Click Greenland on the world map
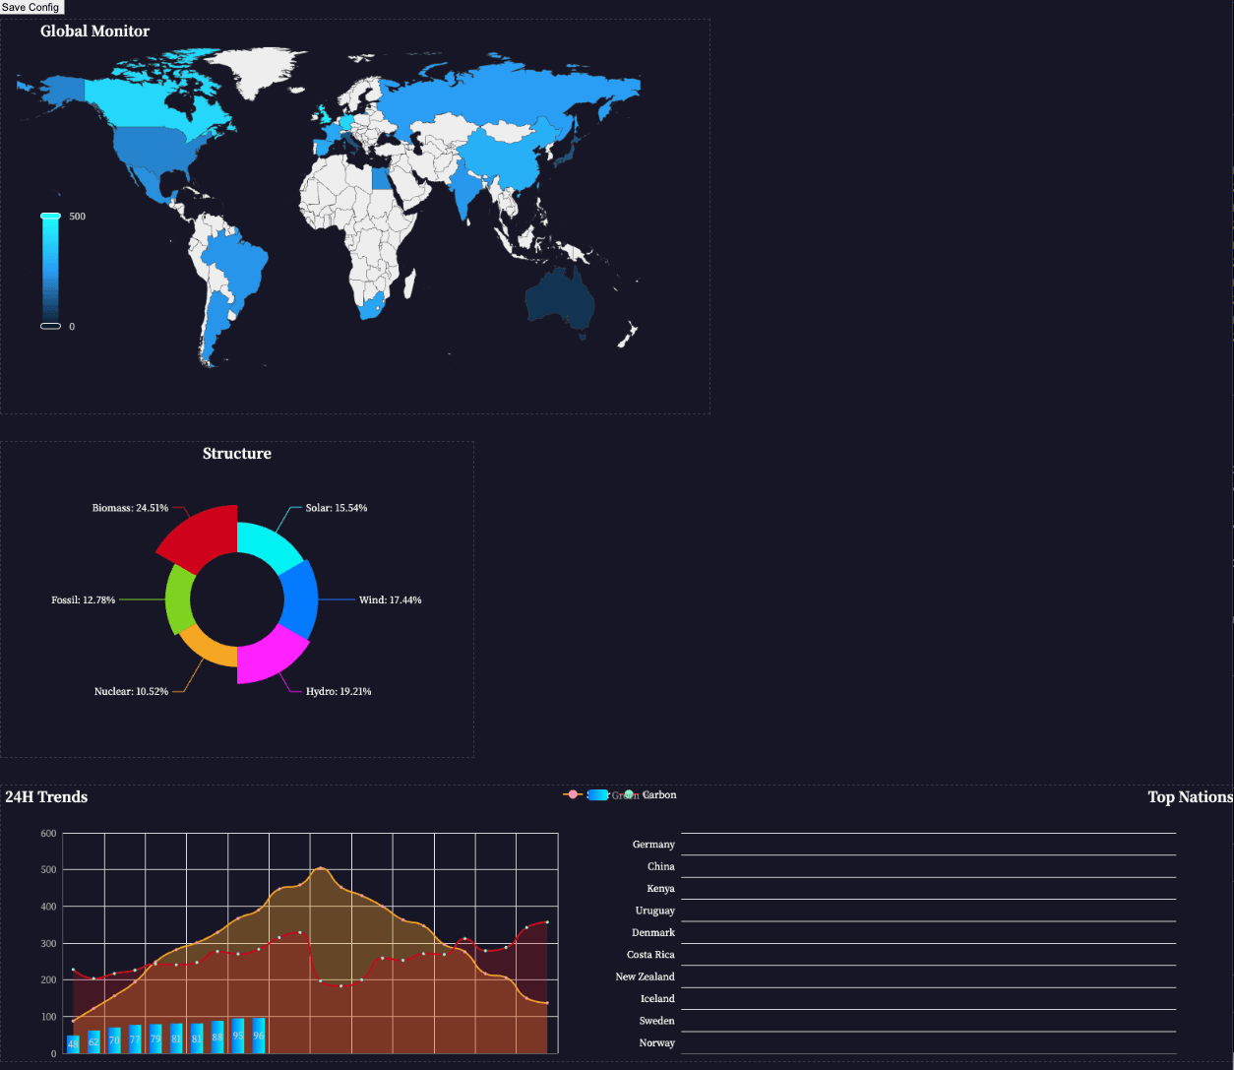The image size is (1234, 1070). coord(253,71)
